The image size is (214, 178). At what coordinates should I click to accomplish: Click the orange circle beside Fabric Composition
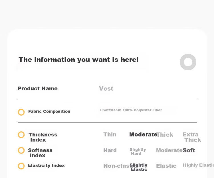pyautogui.click(x=21, y=112)
